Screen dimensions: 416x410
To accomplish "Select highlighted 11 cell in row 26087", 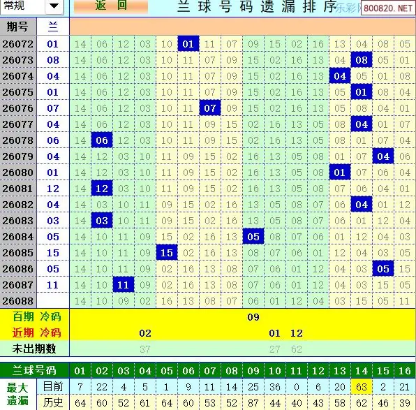I will pyautogui.click(x=124, y=285).
